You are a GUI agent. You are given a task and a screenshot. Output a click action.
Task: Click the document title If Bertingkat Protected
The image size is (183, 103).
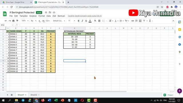22,13
